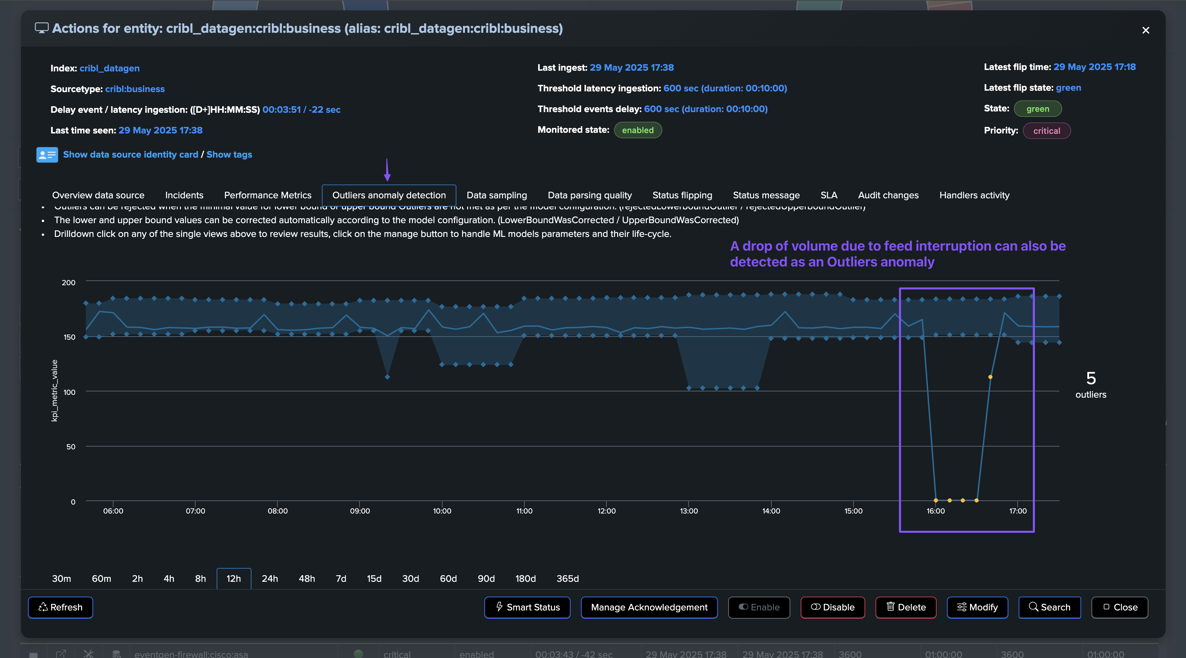Click Manage Acknowledgement button
The image size is (1186, 658).
649,607
